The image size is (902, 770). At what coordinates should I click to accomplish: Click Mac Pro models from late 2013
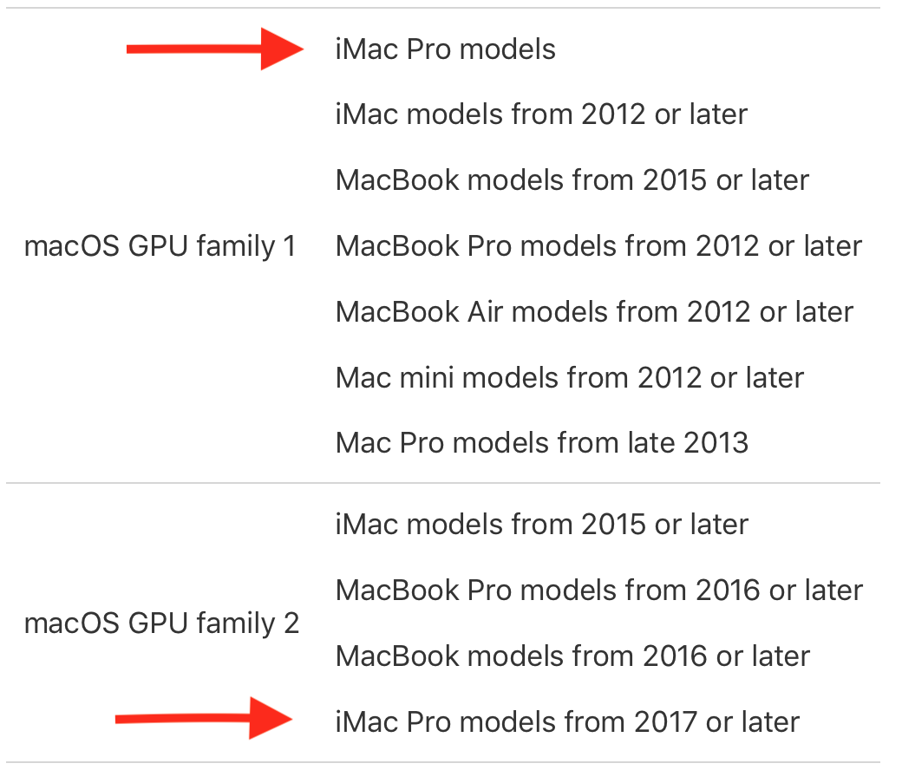click(542, 443)
